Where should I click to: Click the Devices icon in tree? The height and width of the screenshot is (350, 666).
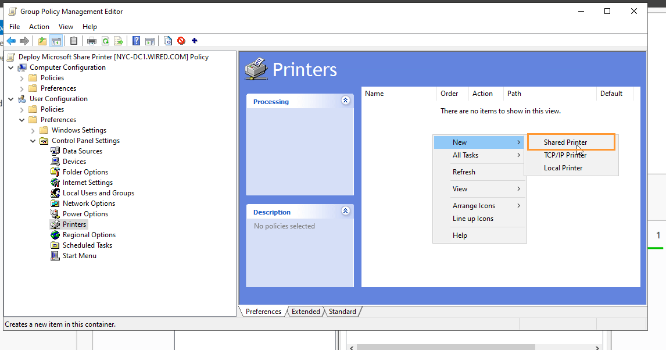point(55,162)
